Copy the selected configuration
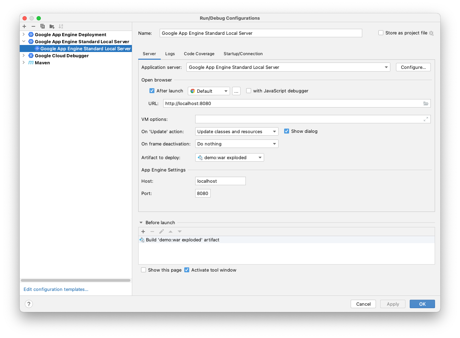 (x=42, y=26)
